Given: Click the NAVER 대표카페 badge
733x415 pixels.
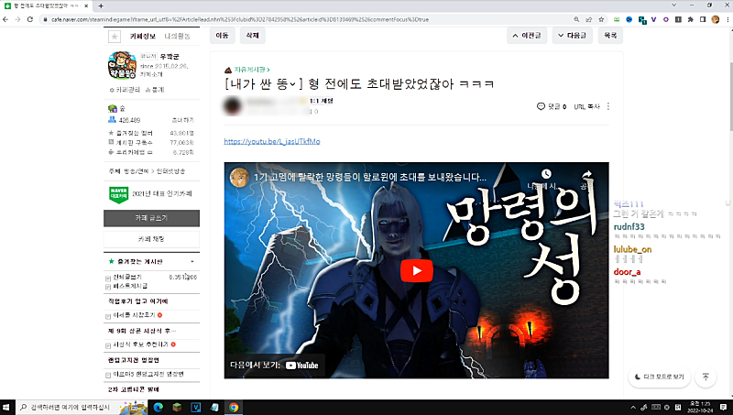Looking at the screenshot, I should 118,194.
